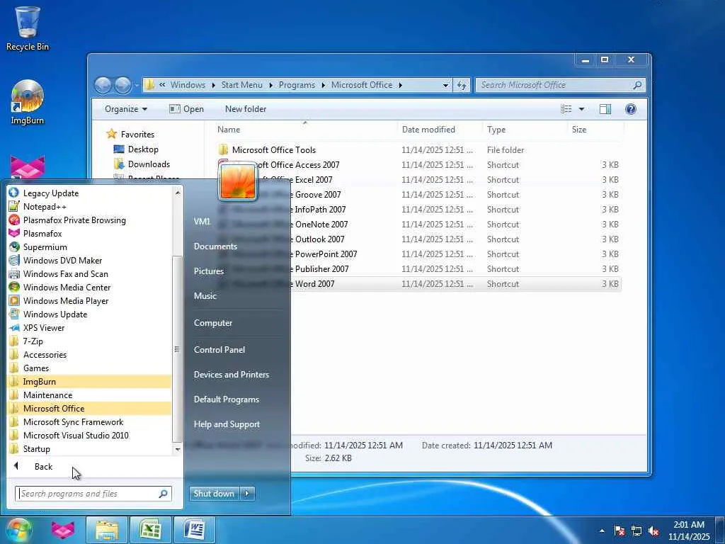Open Windows Explorer taskbar icon
Viewport: 725px width, 544px height.
107,530
